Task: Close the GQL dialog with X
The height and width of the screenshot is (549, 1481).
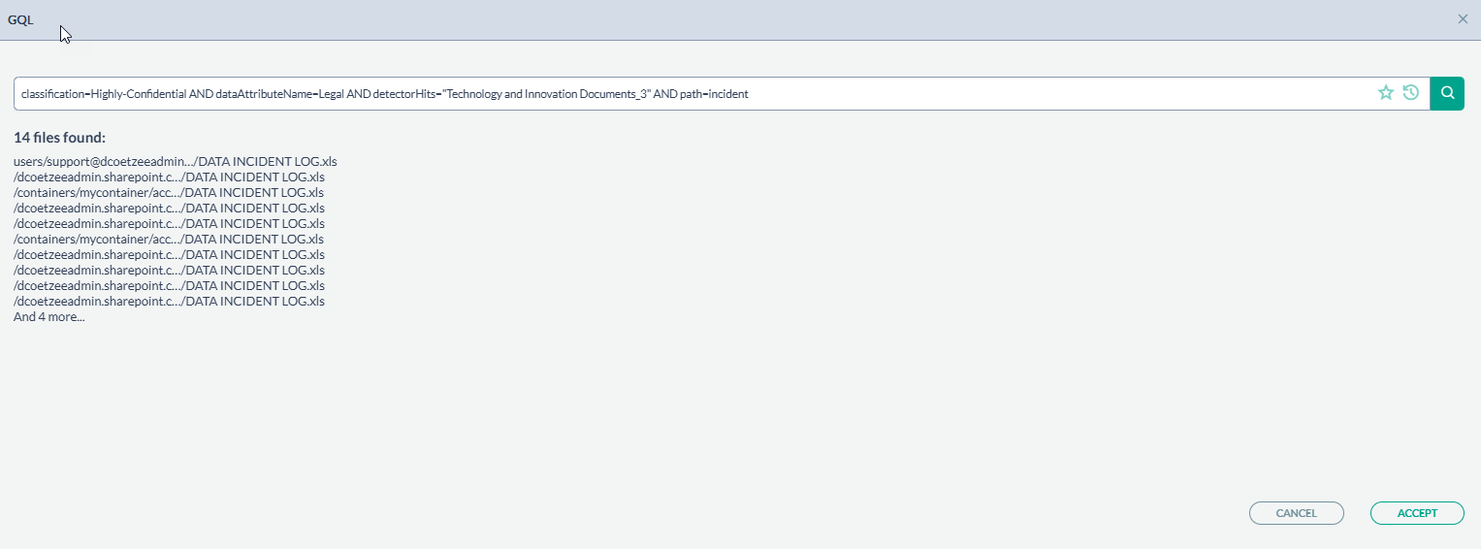Action: [x=1463, y=19]
